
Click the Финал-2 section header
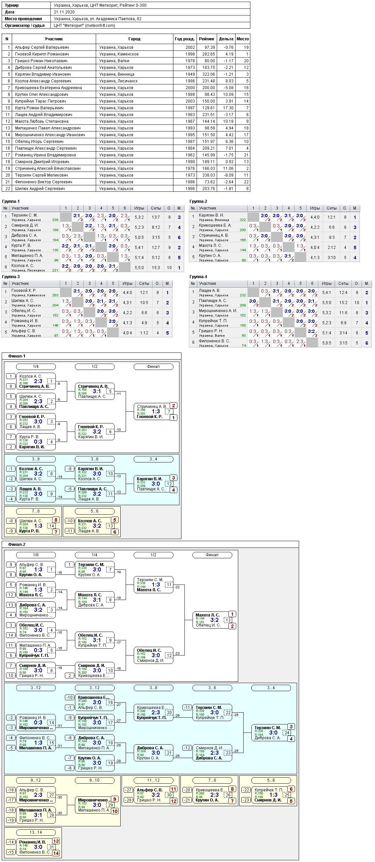17,545
